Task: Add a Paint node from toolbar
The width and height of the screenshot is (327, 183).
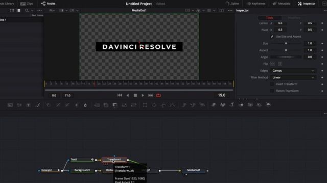Action: [38, 105]
